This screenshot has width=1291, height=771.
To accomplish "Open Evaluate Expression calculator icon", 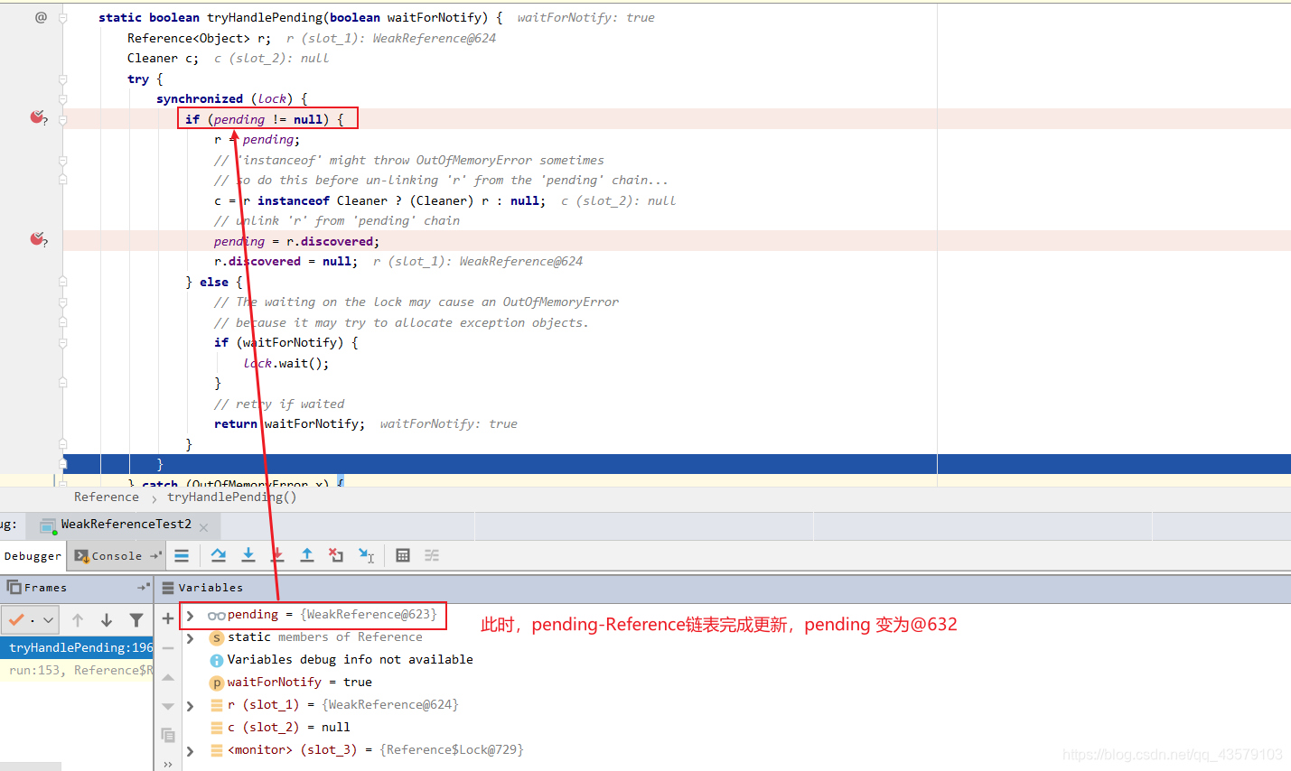I will 403,555.
